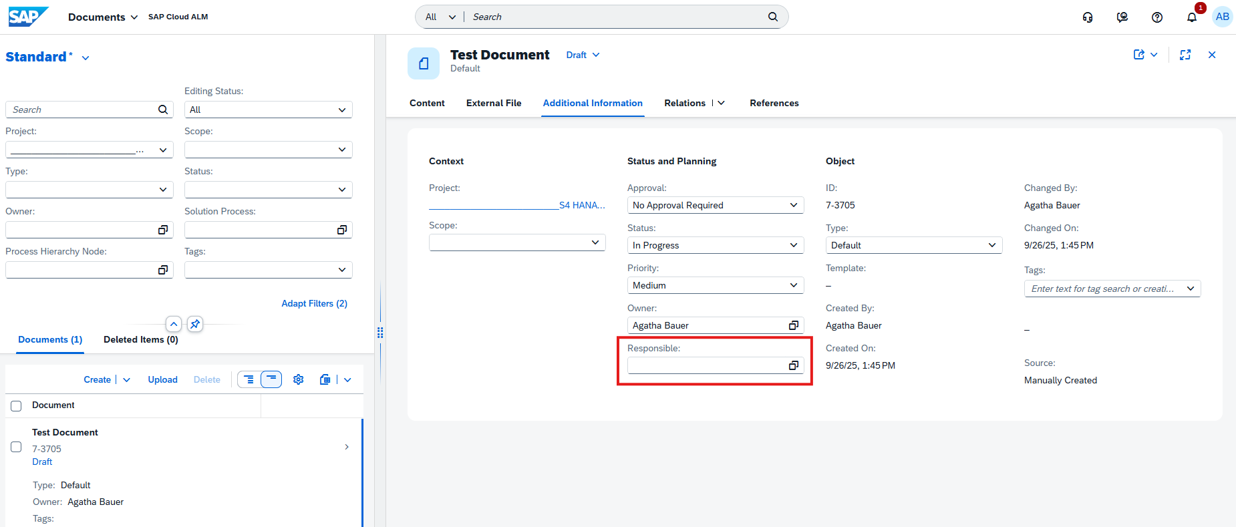
Task: Click the panel splitter drag handle
Action: coord(380,332)
